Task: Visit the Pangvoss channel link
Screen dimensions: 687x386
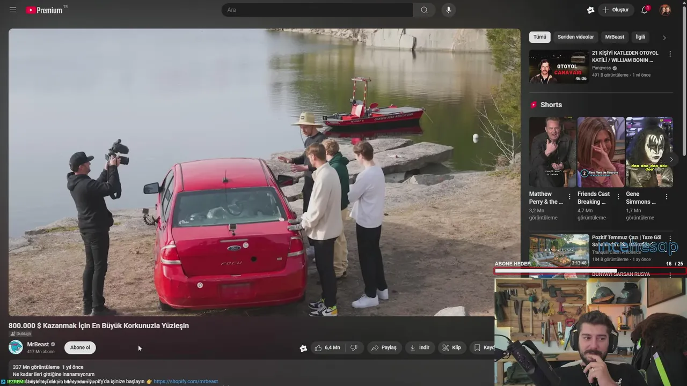Action: [x=601, y=68]
